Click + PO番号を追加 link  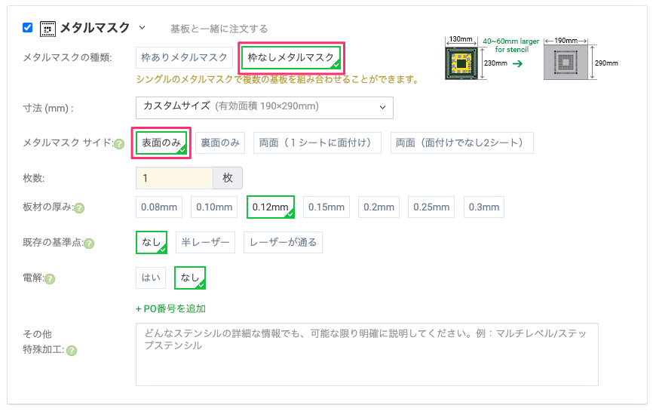[x=170, y=308]
